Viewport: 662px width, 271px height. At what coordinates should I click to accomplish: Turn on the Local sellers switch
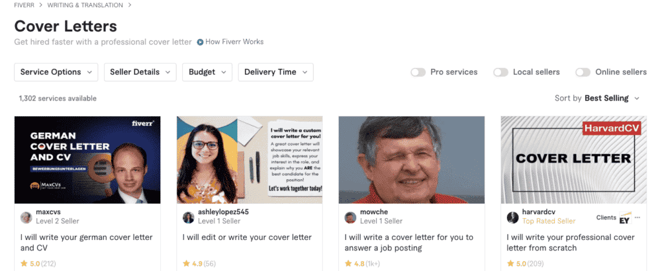[501, 72]
